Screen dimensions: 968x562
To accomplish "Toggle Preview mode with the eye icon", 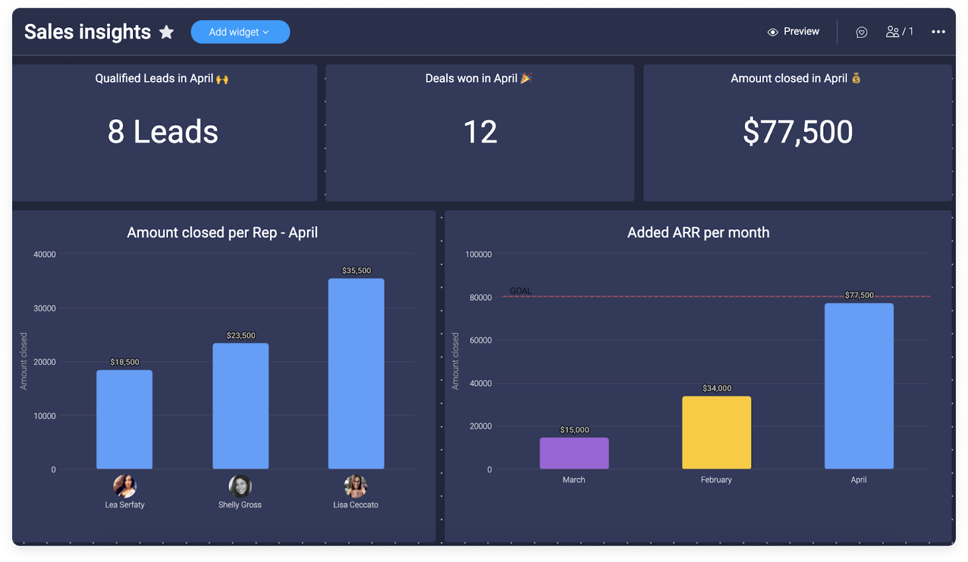I will [773, 31].
